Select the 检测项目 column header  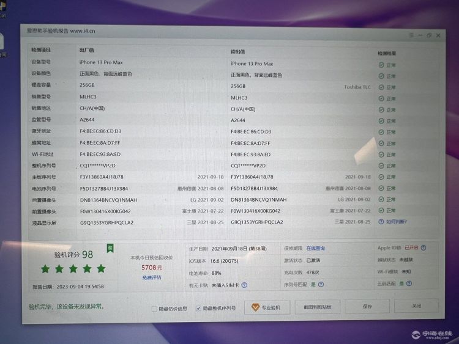tap(41, 49)
